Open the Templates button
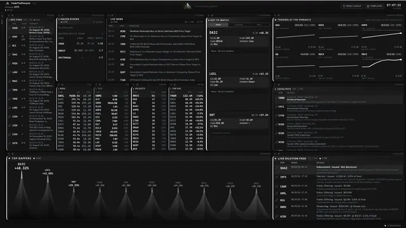This screenshot has height=228, width=406. click(x=374, y=6)
